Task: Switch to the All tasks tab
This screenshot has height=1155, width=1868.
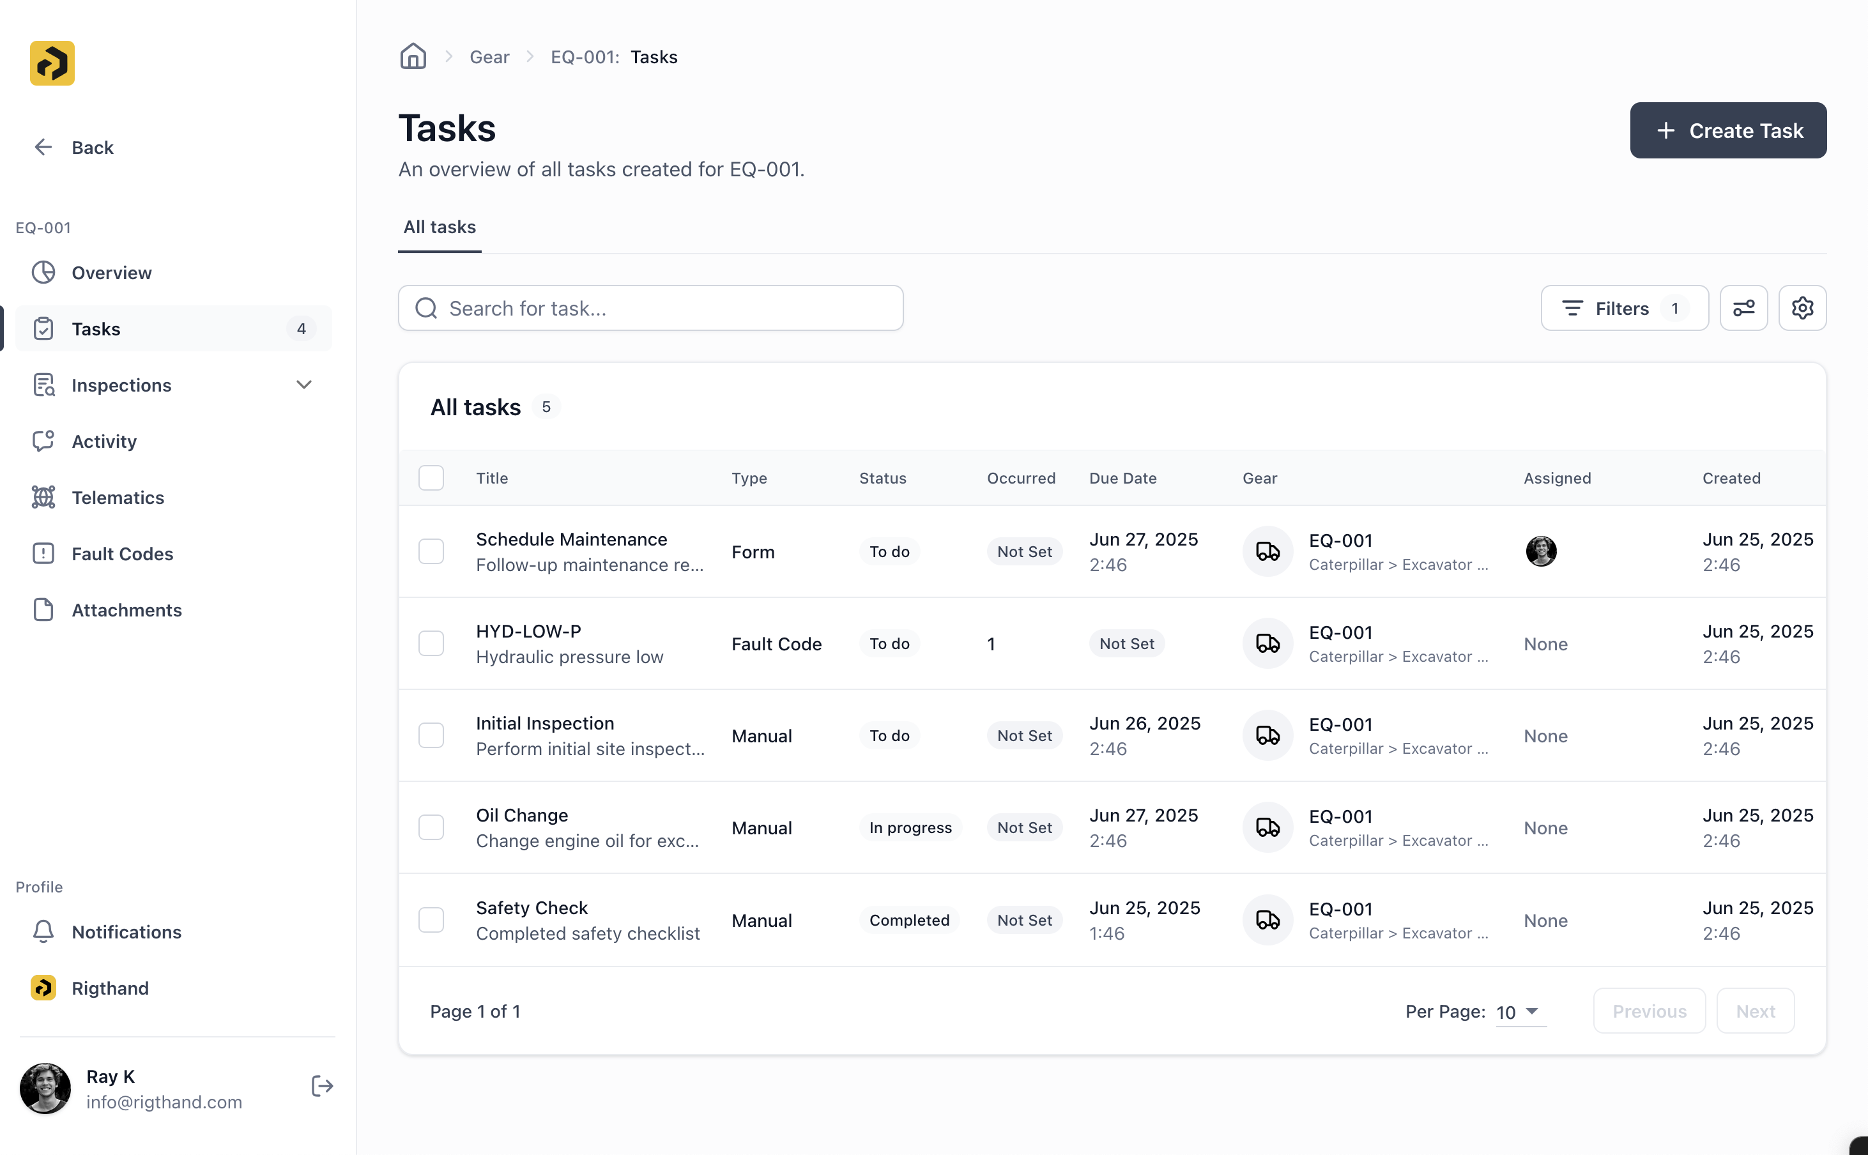Action: click(x=439, y=227)
